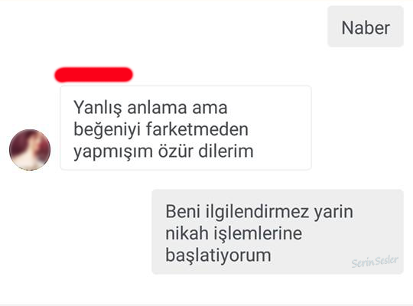
Task: Click the word "ilgilendirmez" in the reply
Action: [257, 212]
